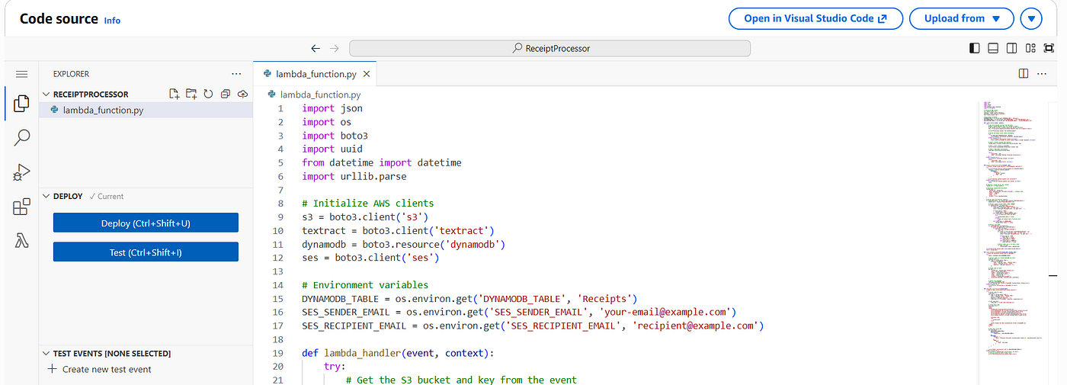The height and width of the screenshot is (385, 1067).
Task: Open editor more actions ellipsis menu
Action: click(1042, 74)
